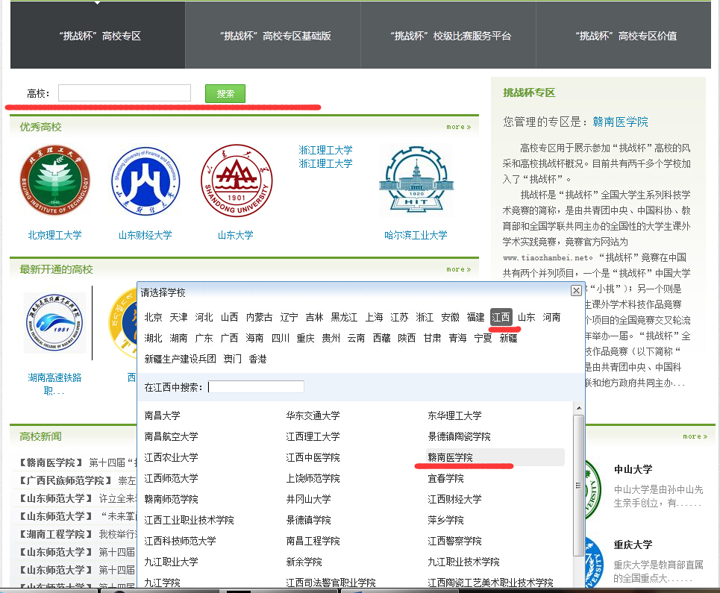Open “挑战杯”校级比赛服务平台 tab

pos(448,35)
